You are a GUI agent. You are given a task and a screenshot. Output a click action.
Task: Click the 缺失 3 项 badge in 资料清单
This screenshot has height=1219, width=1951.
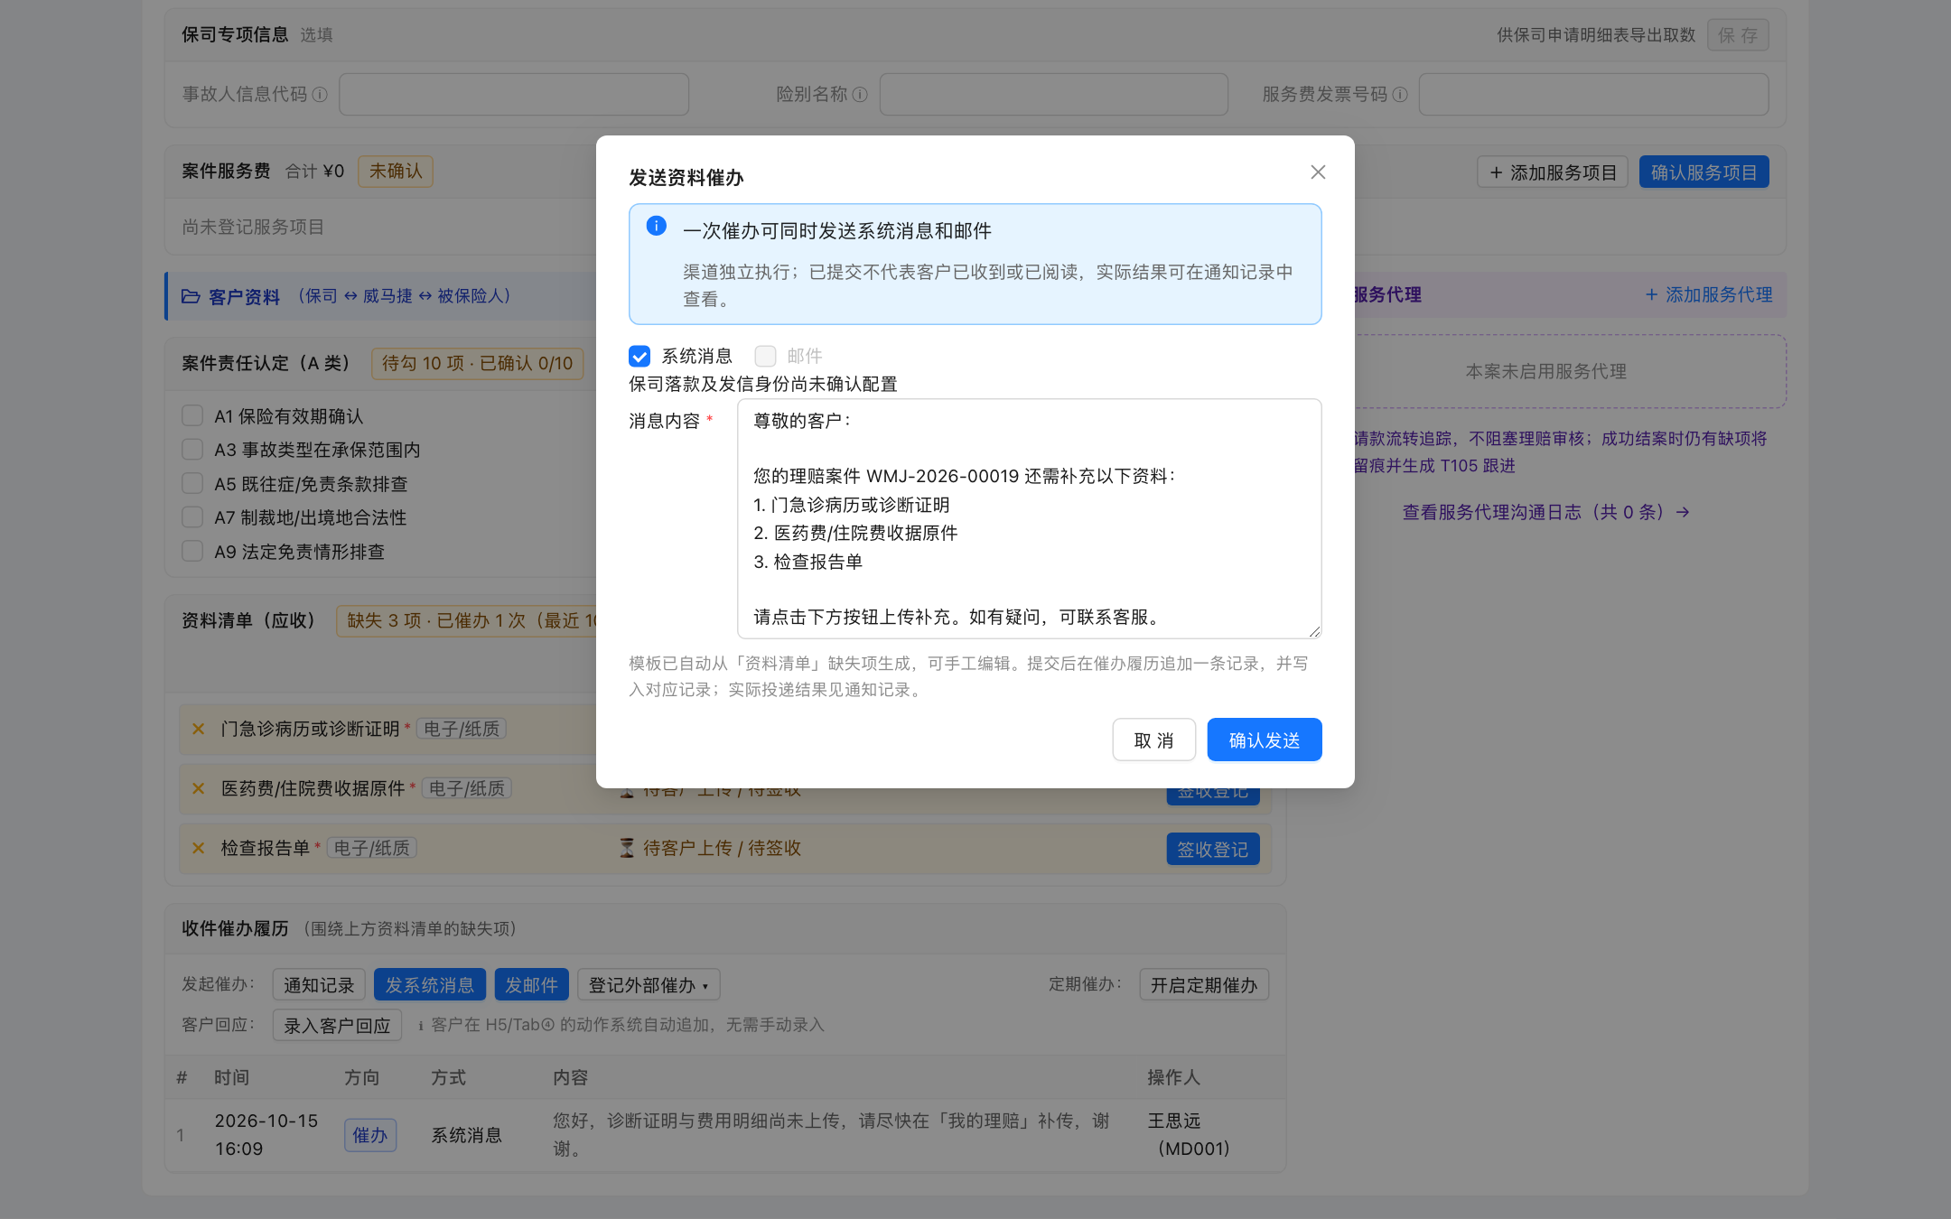click(x=466, y=620)
